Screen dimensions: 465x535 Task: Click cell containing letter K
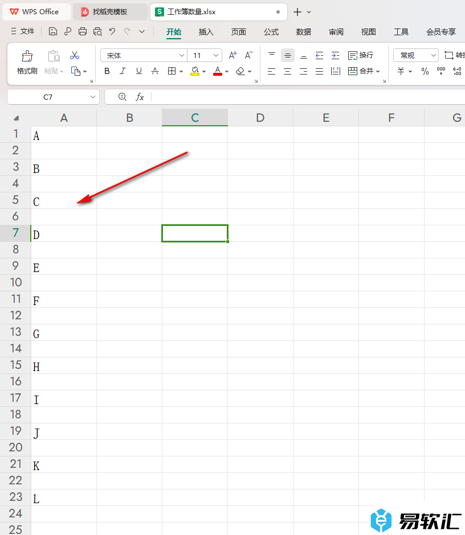[64, 464]
